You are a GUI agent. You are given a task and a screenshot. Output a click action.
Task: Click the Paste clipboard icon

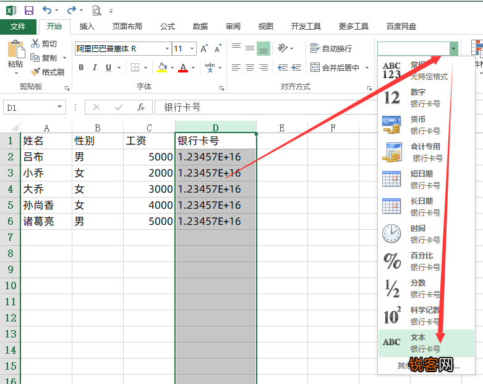(x=16, y=49)
